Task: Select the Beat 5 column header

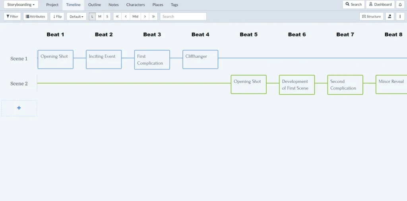Action: click(x=248, y=34)
